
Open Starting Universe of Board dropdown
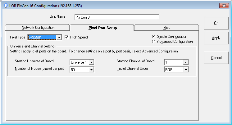tap(91, 62)
